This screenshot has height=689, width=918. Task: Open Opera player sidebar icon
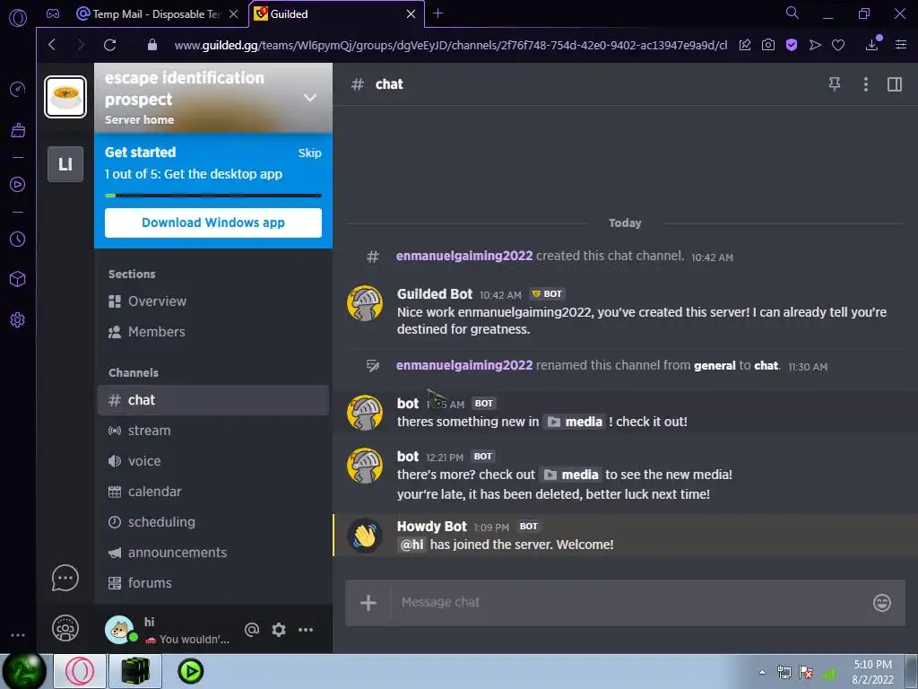click(x=18, y=185)
